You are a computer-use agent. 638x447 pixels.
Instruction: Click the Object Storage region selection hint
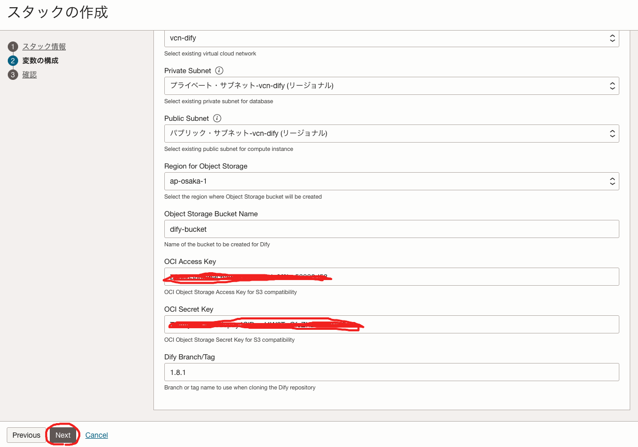[243, 197]
